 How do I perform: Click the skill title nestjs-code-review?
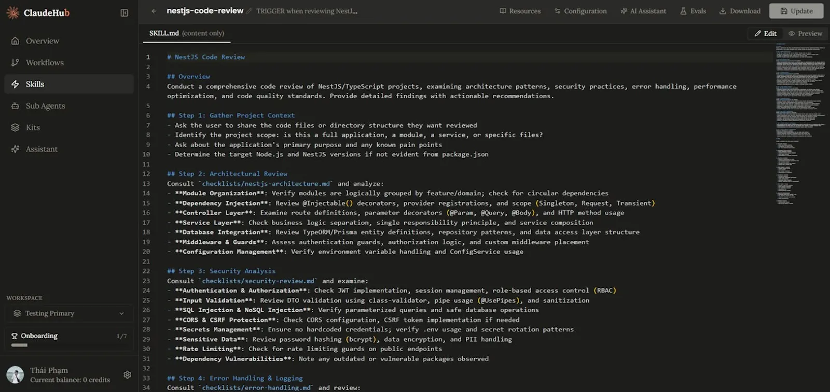click(x=205, y=11)
